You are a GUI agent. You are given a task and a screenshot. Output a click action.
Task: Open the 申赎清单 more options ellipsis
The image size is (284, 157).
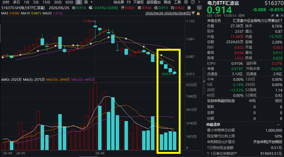tap(278, 125)
